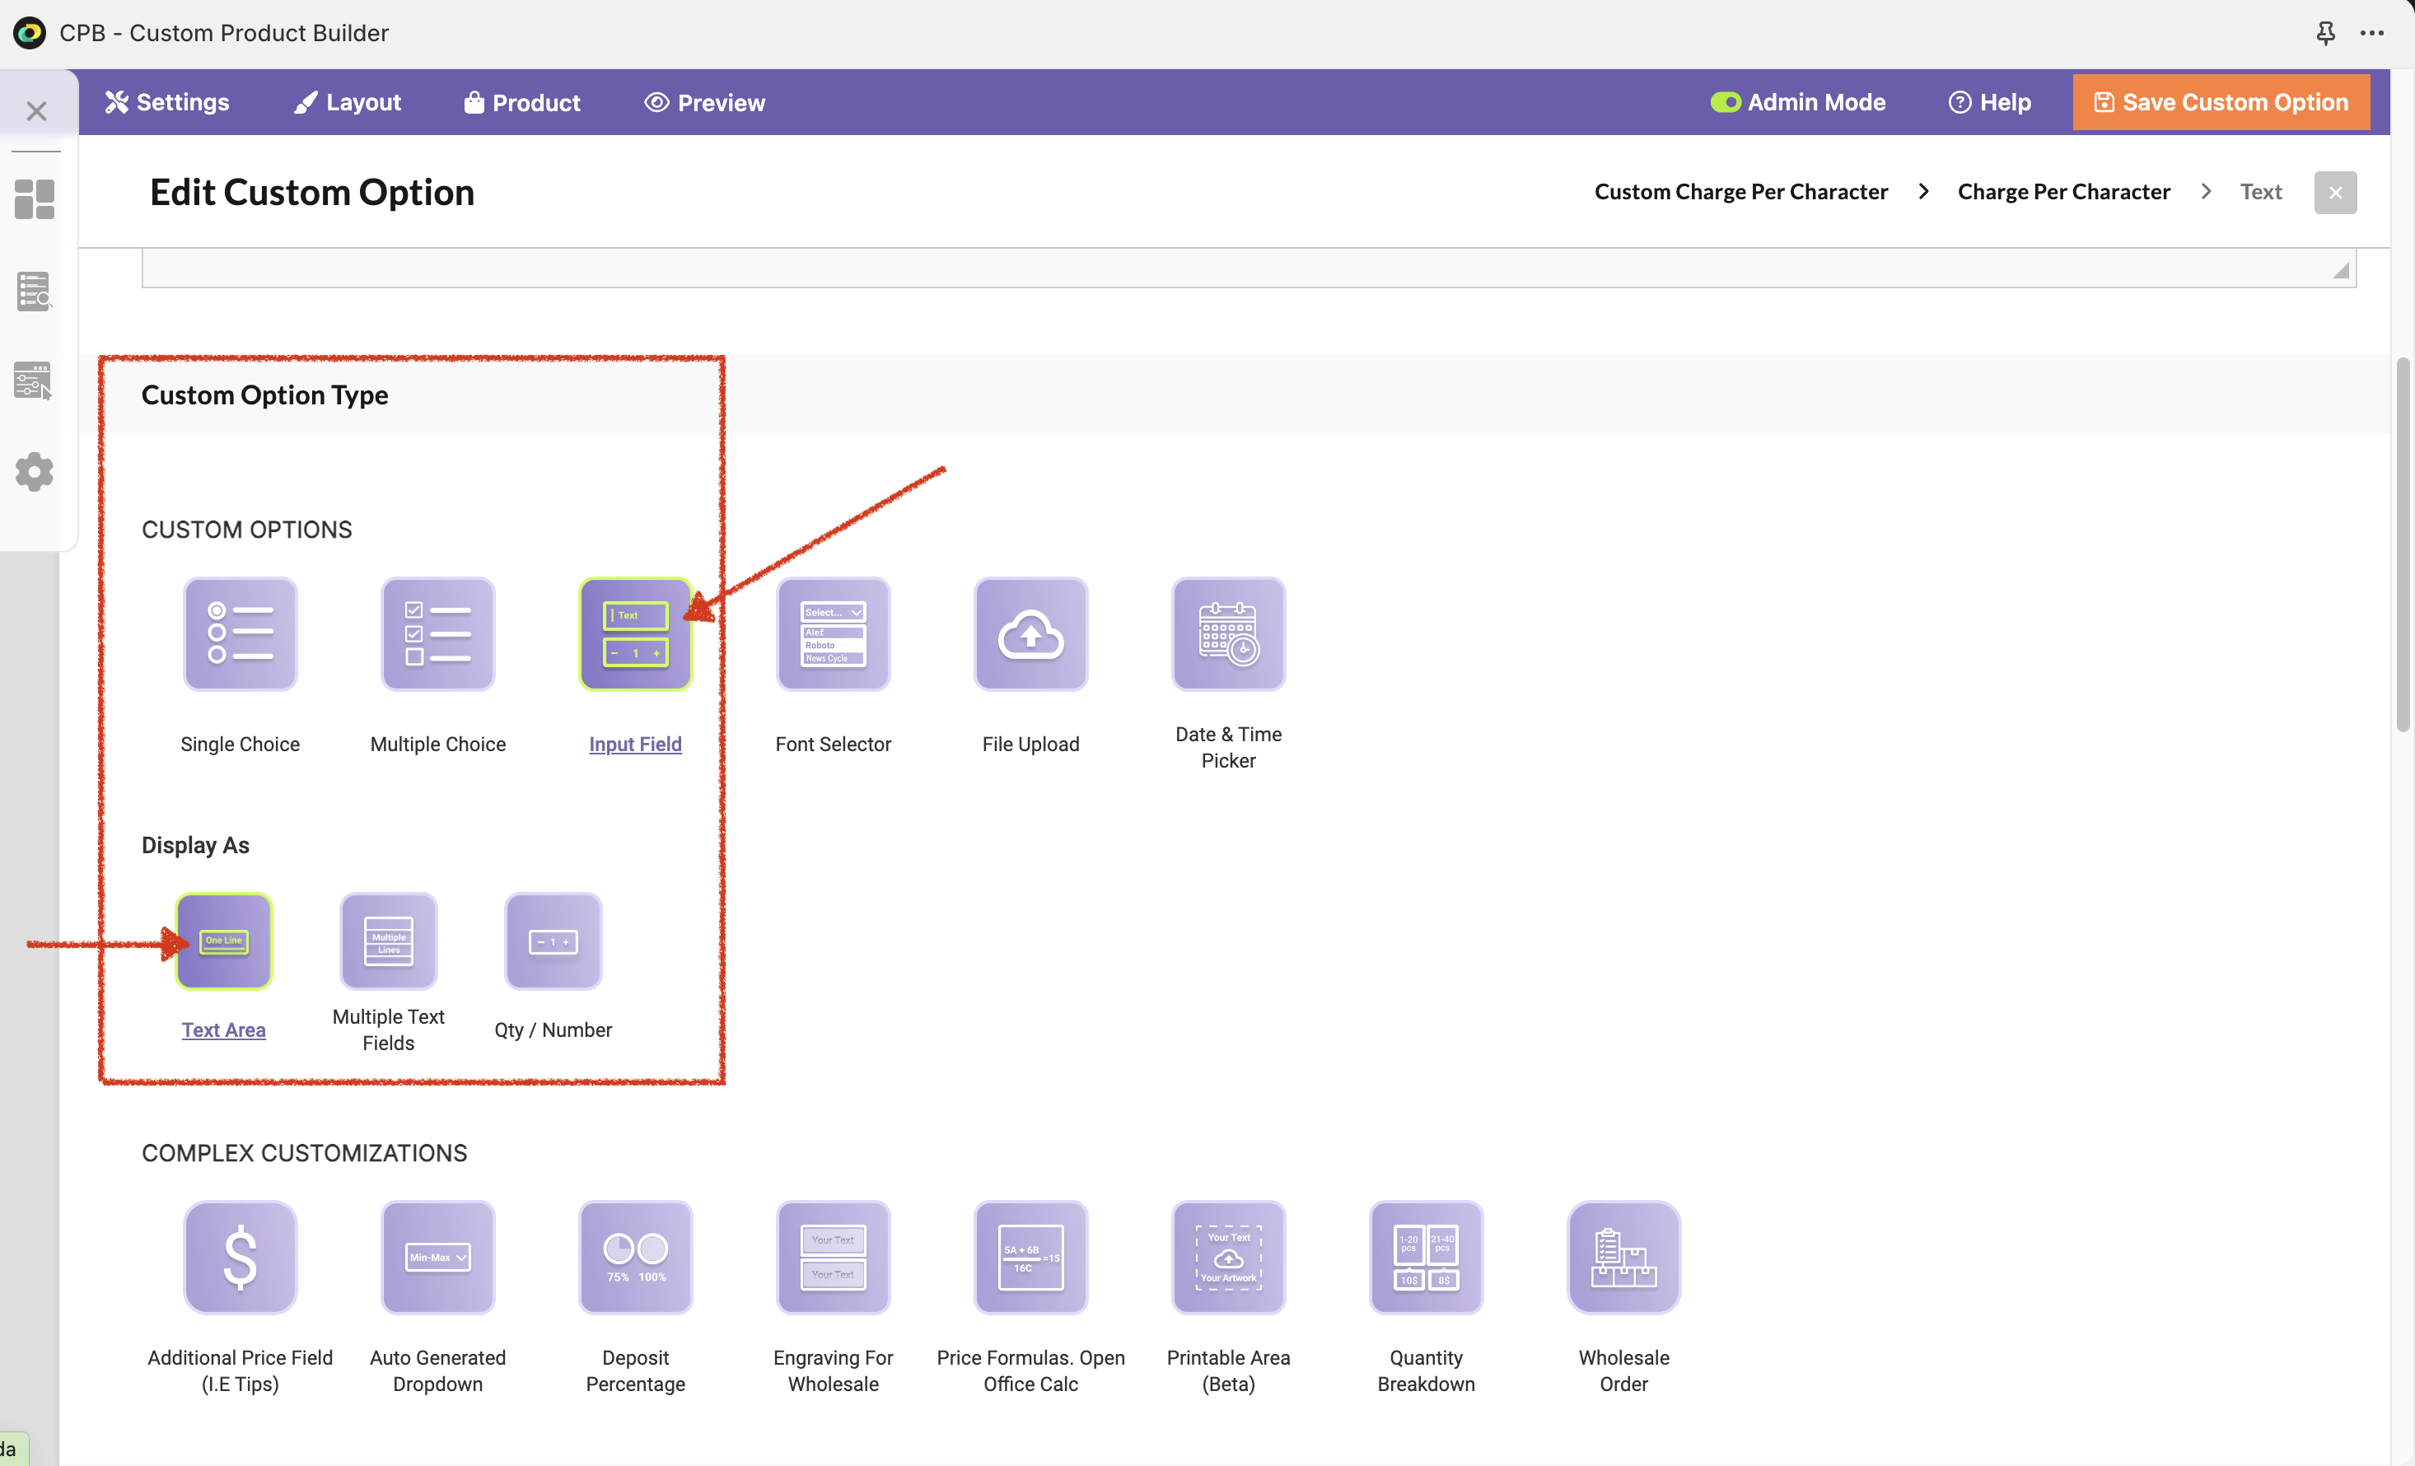This screenshot has width=2415, height=1466.
Task: Open the Settings tab
Action: click(167, 102)
